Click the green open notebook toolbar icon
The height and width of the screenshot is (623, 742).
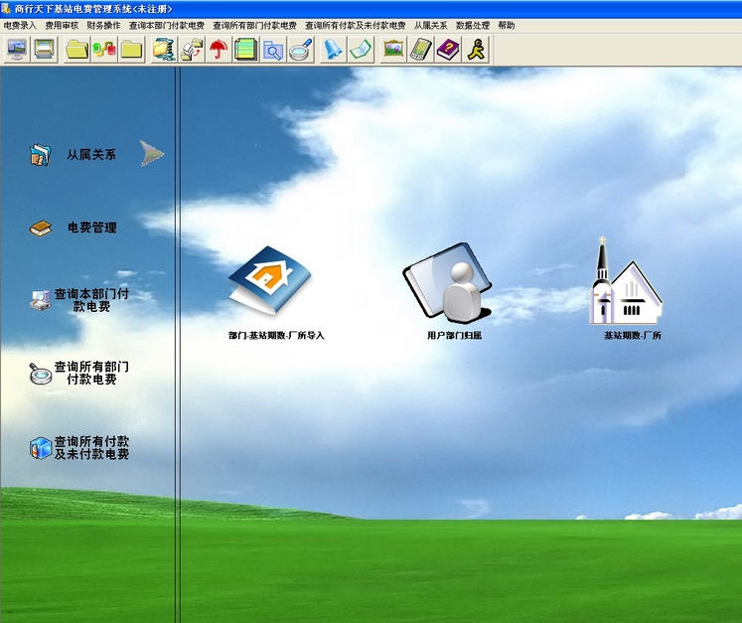[x=361, y=50]
